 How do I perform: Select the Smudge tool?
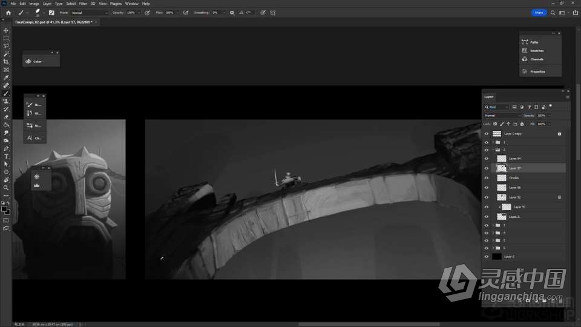point(6,133)
